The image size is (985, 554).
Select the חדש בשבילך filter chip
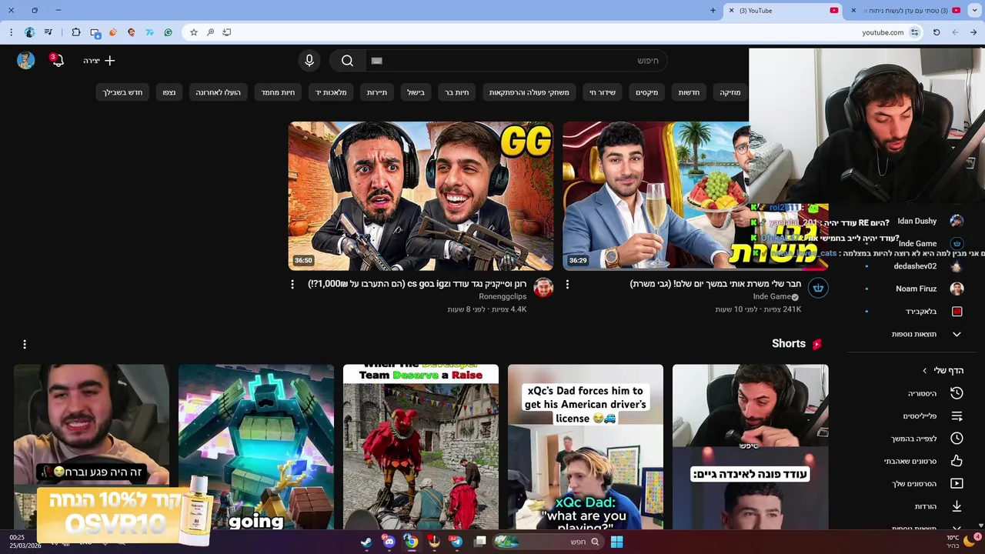123,92
